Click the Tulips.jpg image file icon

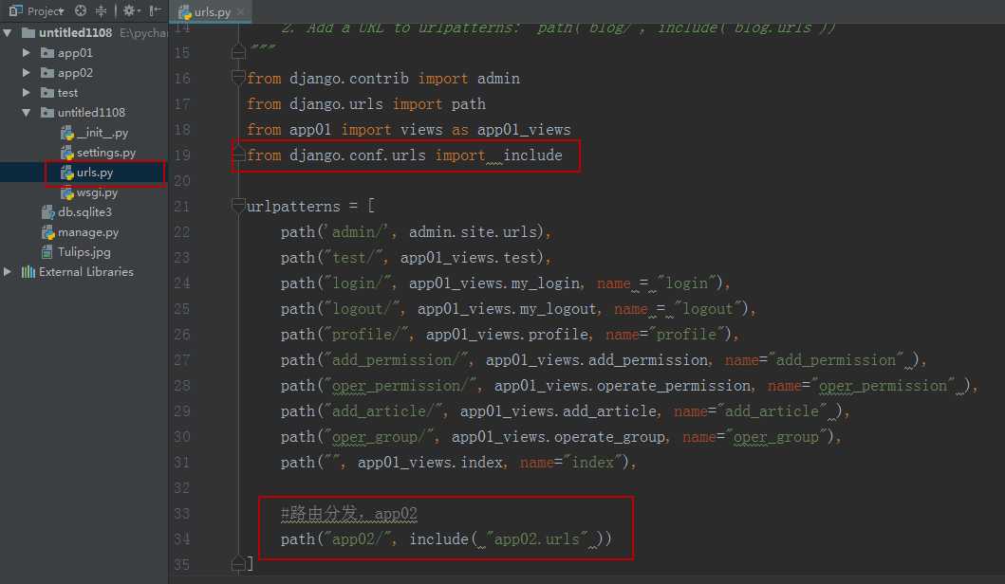point(47,251)
